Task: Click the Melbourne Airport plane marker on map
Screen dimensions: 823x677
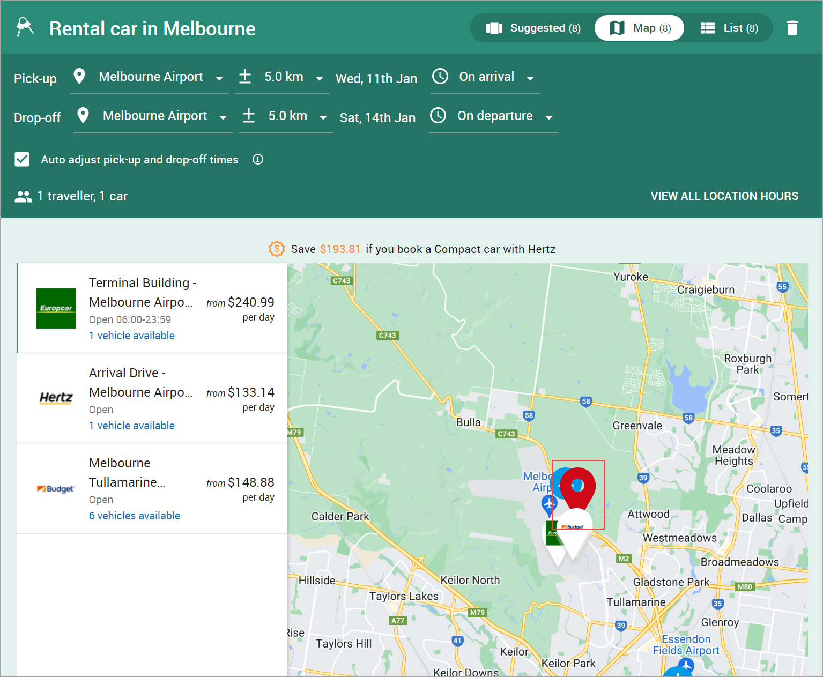Action: click(x=549, y=505)
